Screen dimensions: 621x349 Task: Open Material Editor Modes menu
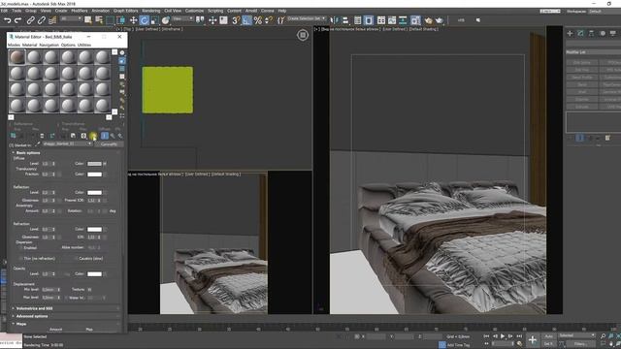coord(14,46)
